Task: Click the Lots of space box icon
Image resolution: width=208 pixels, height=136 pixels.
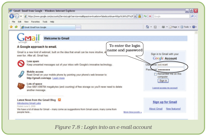Action: tap(21, 86)
